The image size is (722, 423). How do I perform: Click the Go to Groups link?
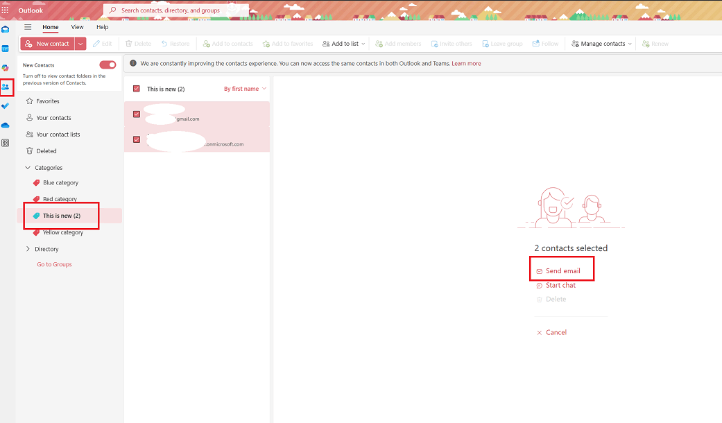[x=54, y=264]
